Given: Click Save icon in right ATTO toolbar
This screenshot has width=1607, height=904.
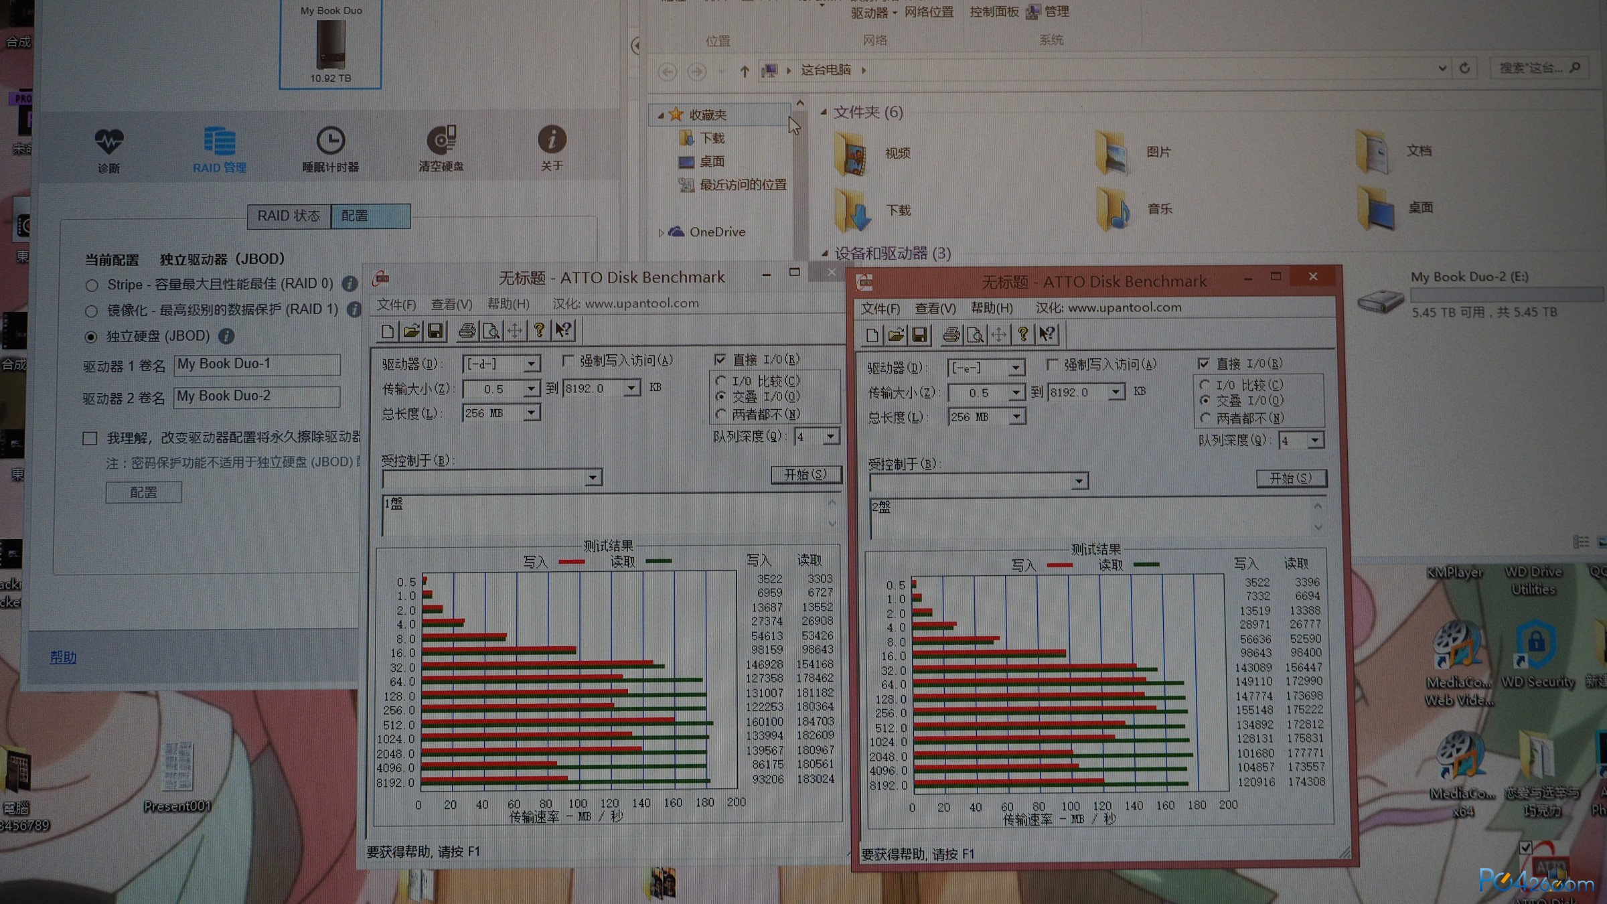Looking at the screenshot, I should point(920,335).
